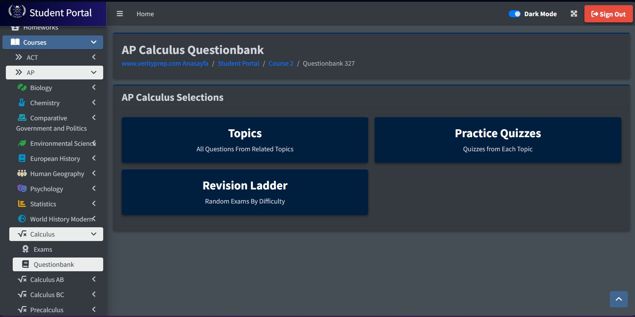Toggle the Dark Mode switch

pos(515,14)
